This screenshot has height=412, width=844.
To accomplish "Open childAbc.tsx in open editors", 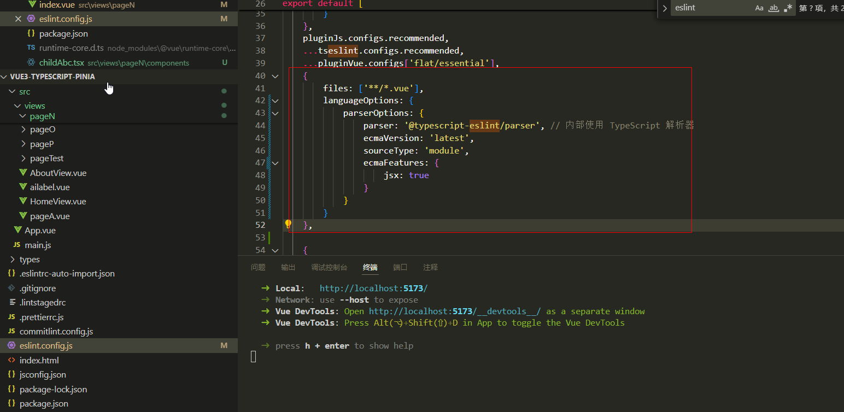I will click(x=119, y=62).
